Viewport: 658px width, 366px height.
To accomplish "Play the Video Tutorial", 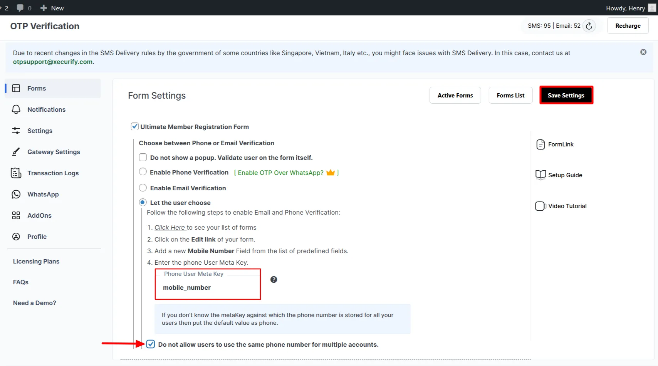I will (x=566, y=206).
